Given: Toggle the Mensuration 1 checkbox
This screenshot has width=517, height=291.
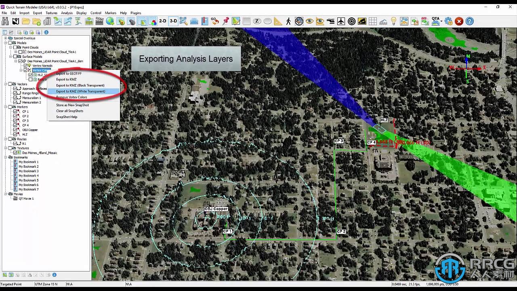Looking at the screenshot, I should 15,98.
